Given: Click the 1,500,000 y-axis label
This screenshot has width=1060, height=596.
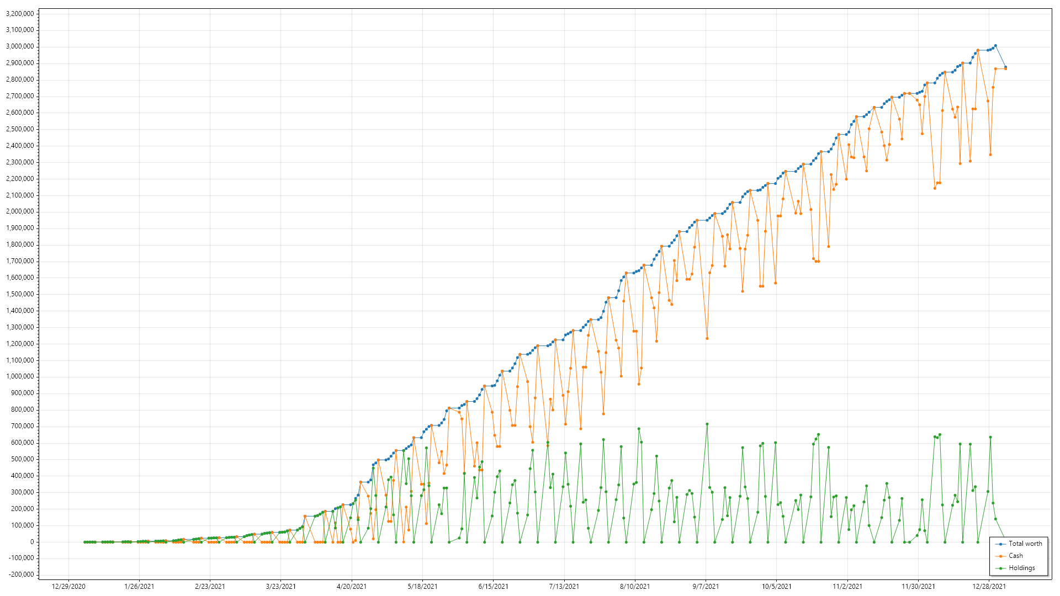Looking at the screenshot, I should (x=19, y=294).
